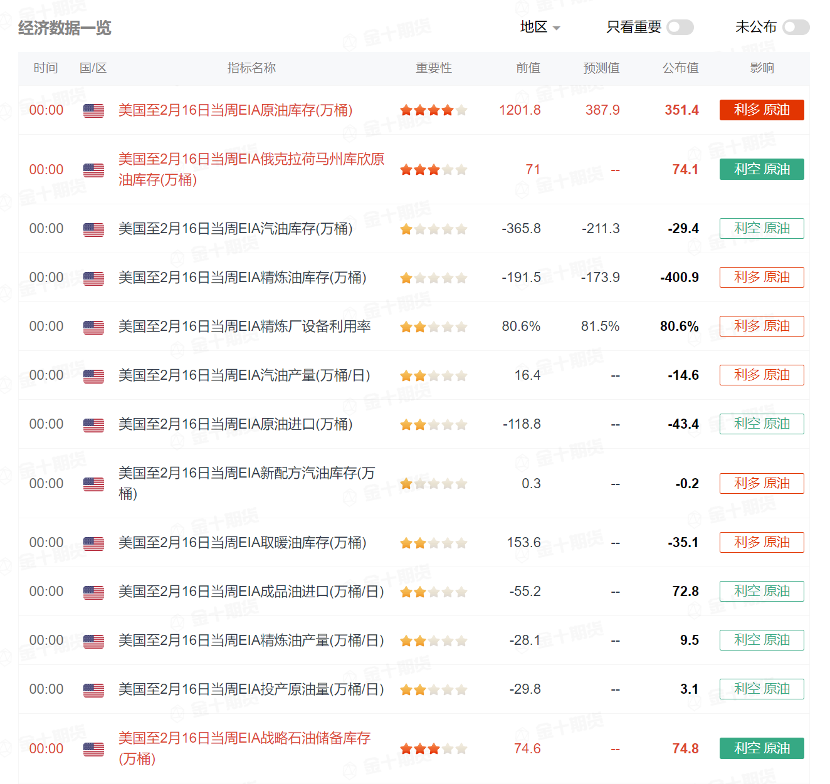Open indicator EIA投产原油量(万桶/日)
This screenshot has width=830, height=784.
pos(251,689)
